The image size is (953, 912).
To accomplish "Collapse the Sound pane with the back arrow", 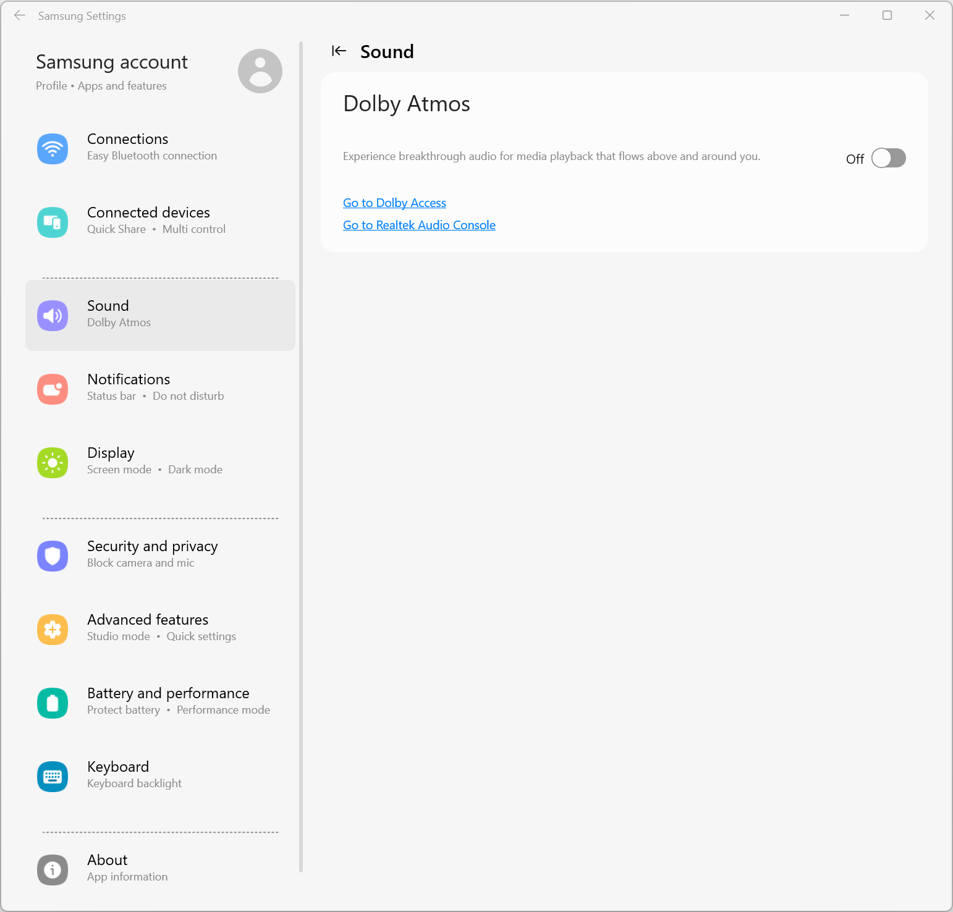I will click(339, 51).
